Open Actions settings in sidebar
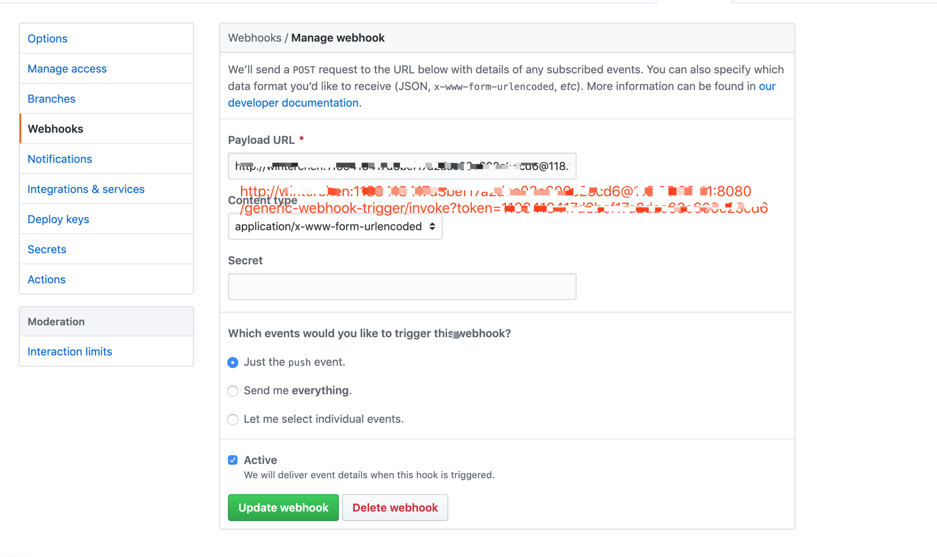The width and height of the screenshot is (937, 557). (47, 279)
